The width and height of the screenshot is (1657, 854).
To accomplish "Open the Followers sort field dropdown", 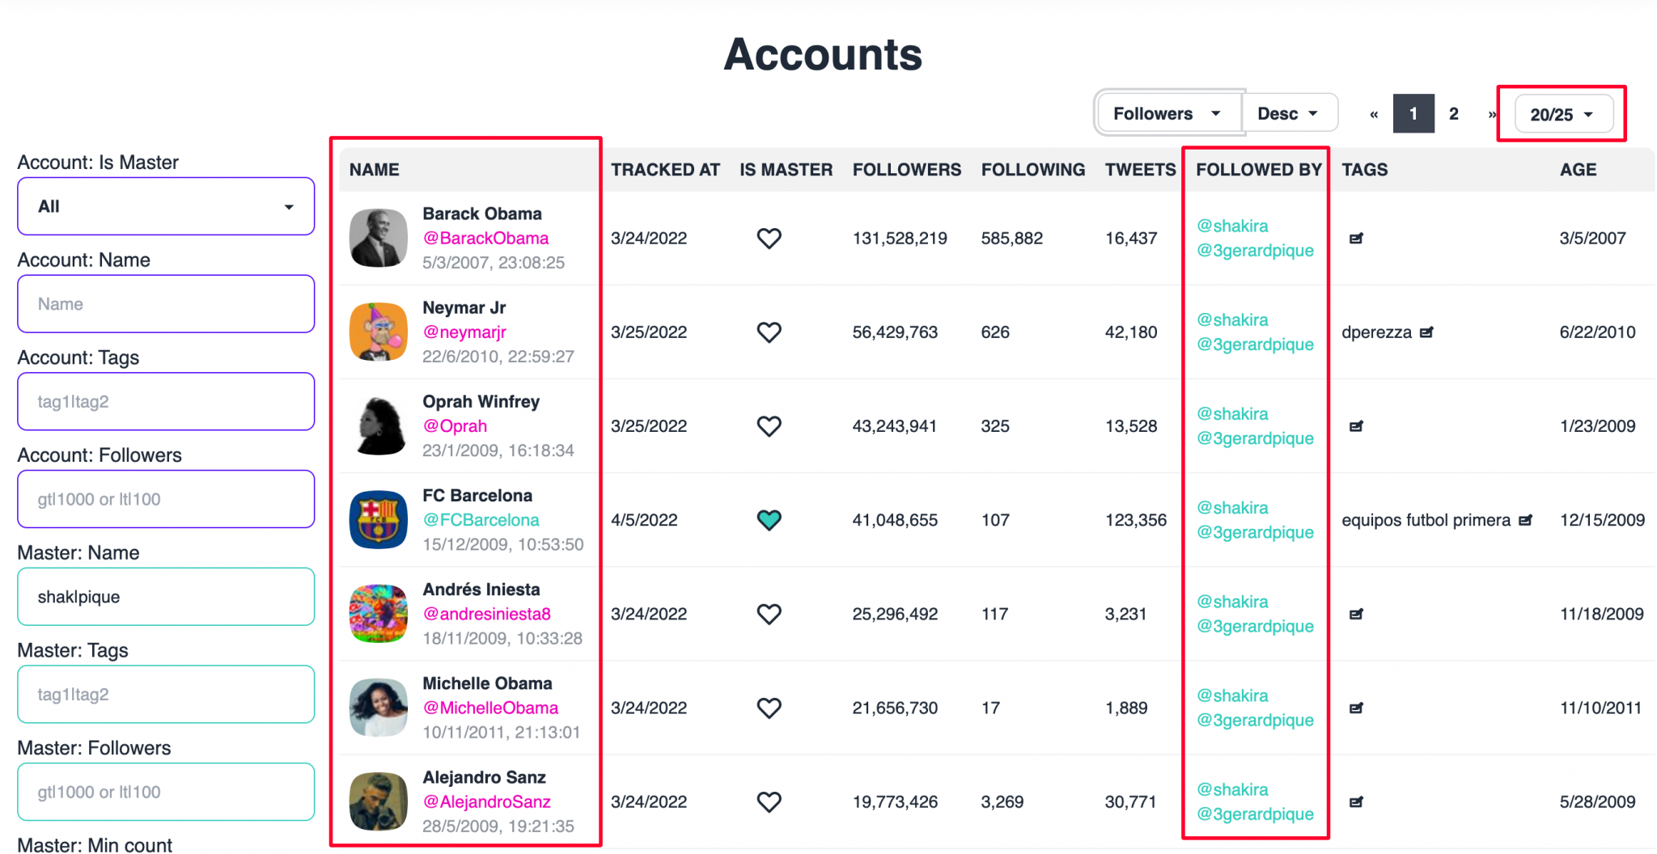I will pos(1168,113).
